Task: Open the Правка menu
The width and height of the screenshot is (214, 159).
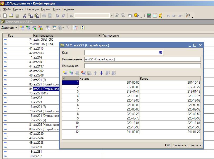Action: (18, 9)
